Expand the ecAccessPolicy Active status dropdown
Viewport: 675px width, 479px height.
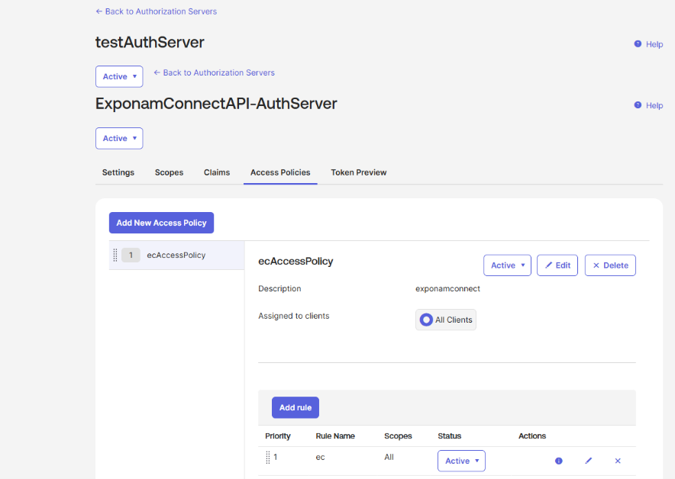pos(507,265)
